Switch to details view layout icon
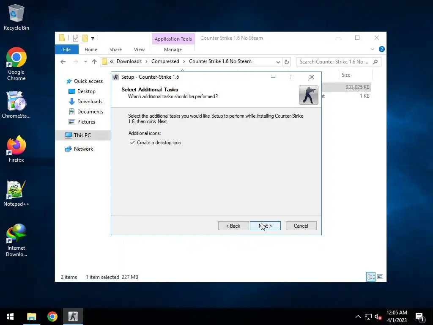This screenshot has height=325, width=433. pos(371,277)
